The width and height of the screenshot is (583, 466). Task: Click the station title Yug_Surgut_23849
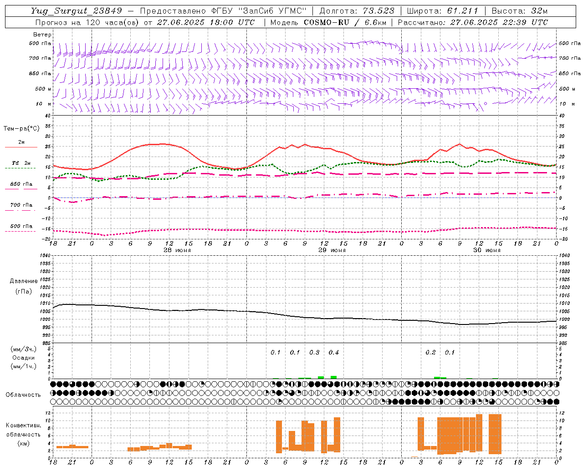tap(77, 11)
